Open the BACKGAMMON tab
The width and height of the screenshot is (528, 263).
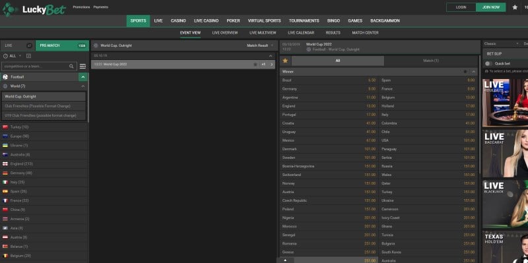(x=385, y=21)
